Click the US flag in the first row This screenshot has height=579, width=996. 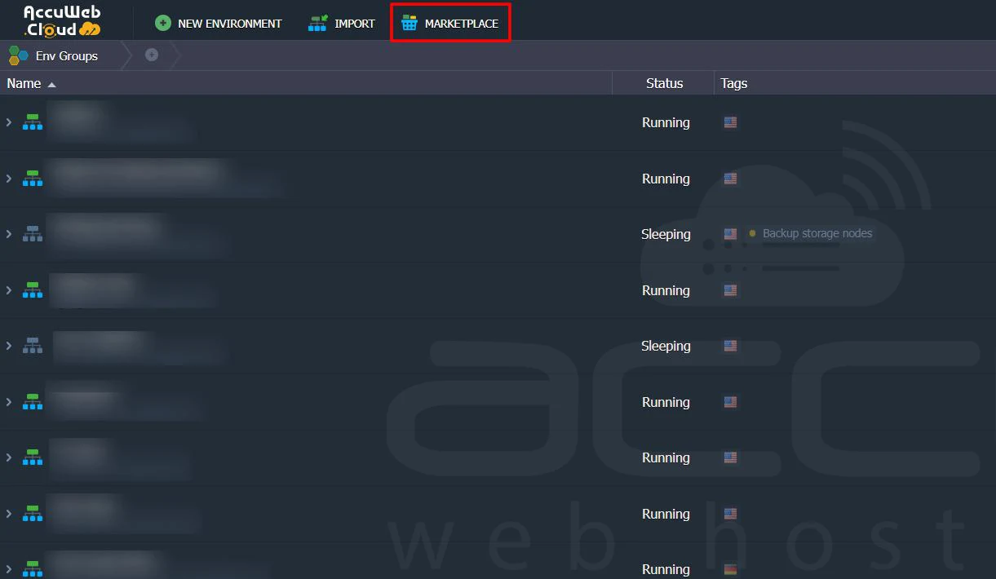pyautogui.click(x=730, y=122)
